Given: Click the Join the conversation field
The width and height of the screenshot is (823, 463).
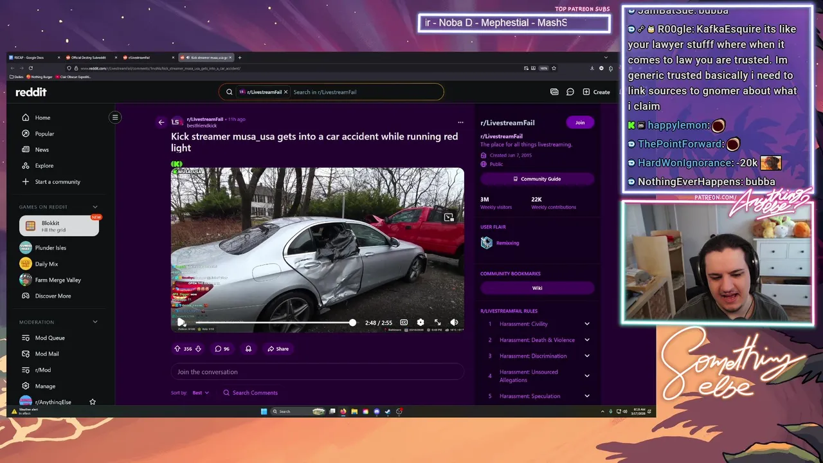Looking at the screenshot, I should click(x=317, y=372).
